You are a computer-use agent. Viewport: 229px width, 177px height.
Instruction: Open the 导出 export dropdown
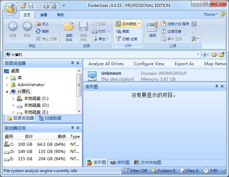coord(100,39)
